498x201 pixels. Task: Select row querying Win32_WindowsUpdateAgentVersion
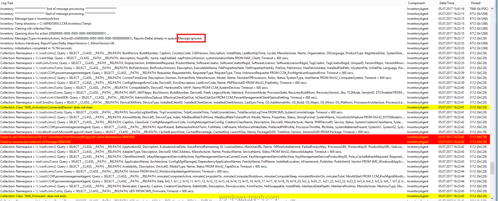click(115, 171)
